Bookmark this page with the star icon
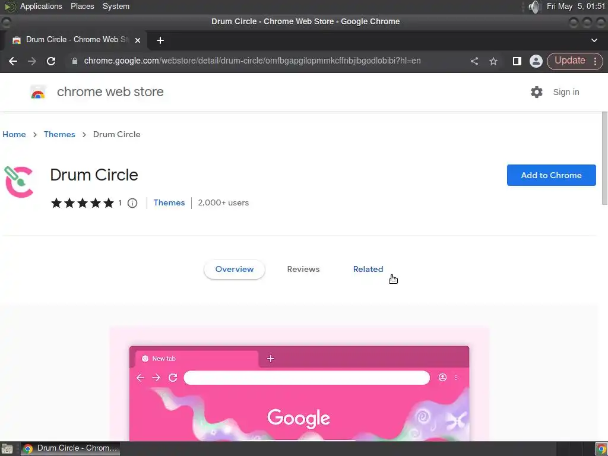This screenshot has width=608, height=456. 493,61
